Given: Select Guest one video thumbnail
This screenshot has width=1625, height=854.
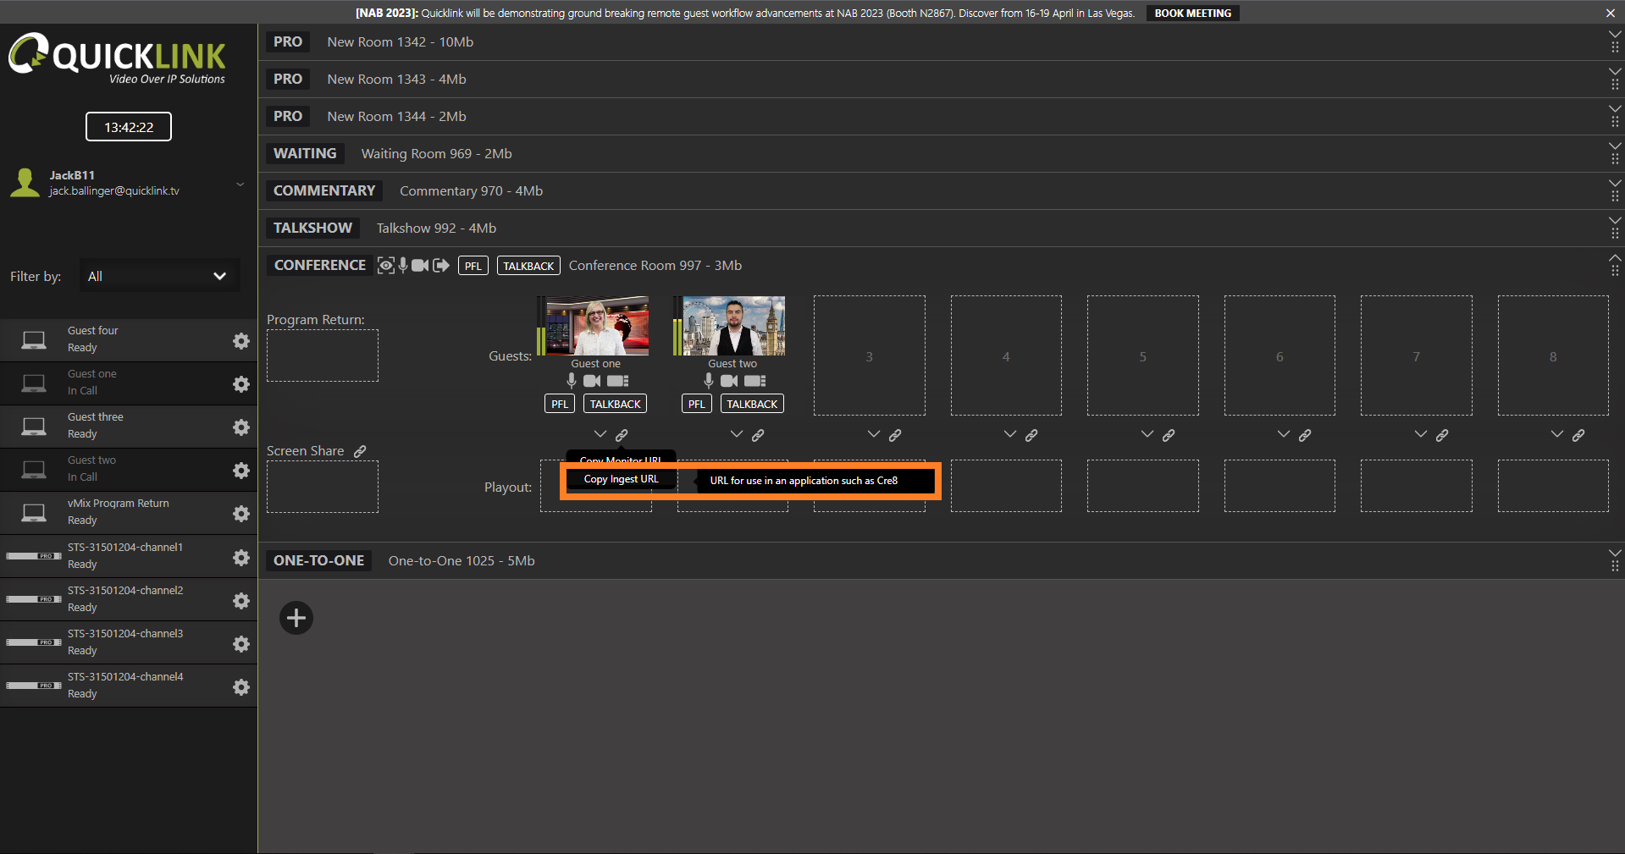Looking at the screenshot, I should click(x=597, y=326).
